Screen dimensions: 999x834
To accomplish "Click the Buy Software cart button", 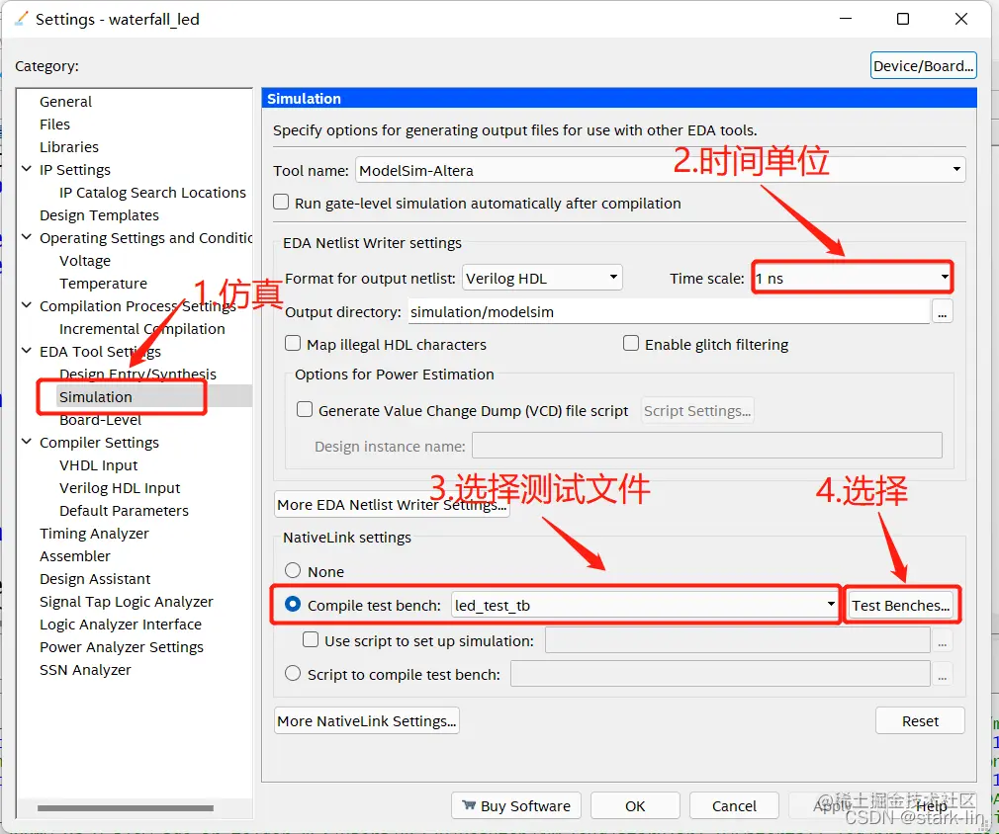I will pos(516,806).
